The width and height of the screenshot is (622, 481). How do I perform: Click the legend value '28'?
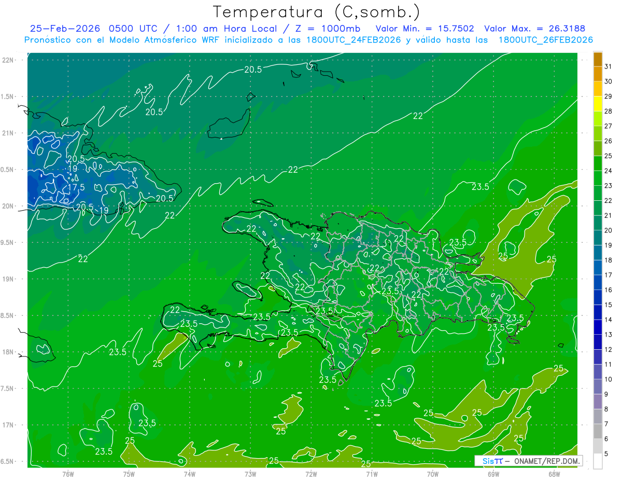click(609, 111)
